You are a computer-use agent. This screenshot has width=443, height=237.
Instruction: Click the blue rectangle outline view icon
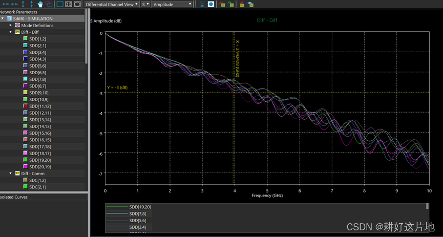click(x=60, y=4)
